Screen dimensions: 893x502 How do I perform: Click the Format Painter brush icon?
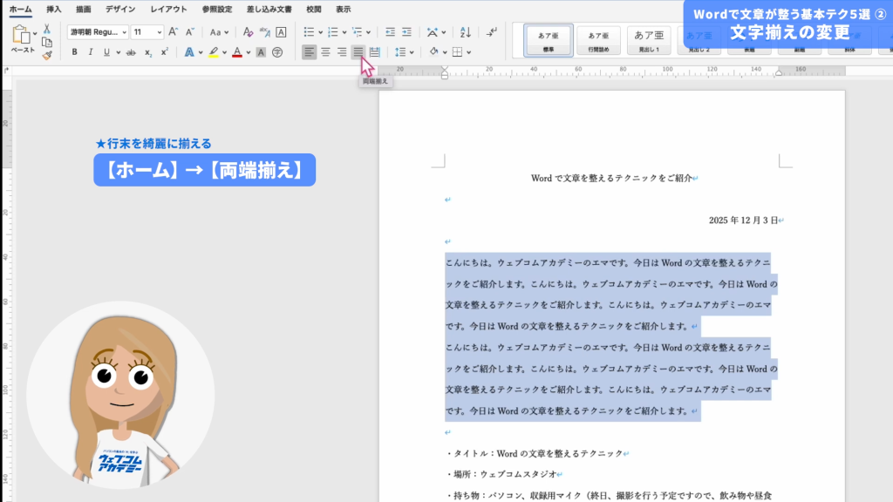[47, 54]
